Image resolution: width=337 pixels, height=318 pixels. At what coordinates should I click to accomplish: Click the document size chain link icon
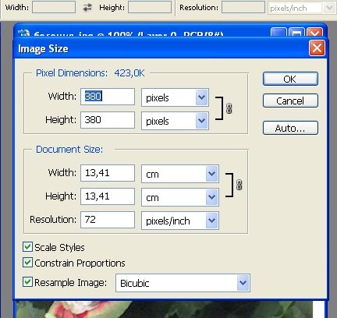point(239,185)
